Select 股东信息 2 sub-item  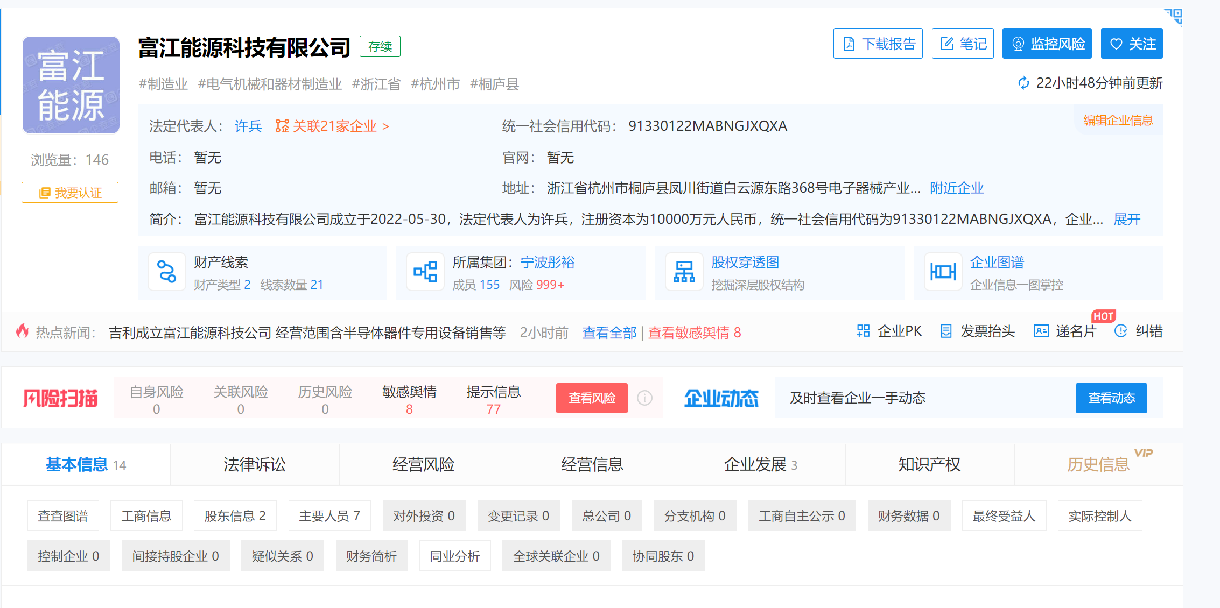click(235, 515)
